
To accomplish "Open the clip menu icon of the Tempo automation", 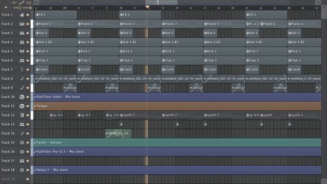I will 35,106.
